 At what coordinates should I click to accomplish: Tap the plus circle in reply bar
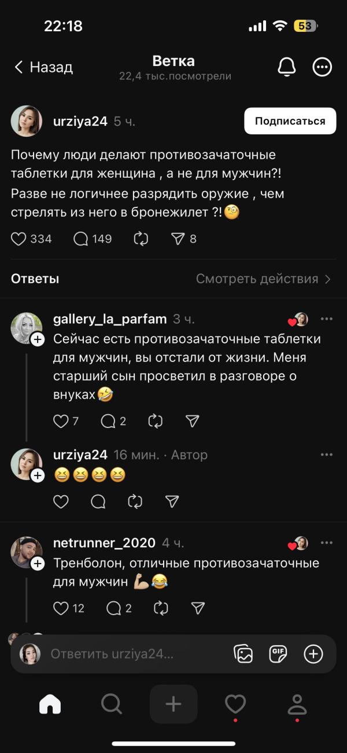click(313, 654)
